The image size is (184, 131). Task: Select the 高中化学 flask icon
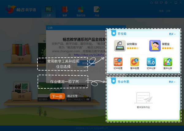[x=167, y=62]
